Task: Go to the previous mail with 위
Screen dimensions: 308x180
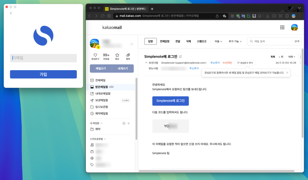Action: tap(281, 57)
